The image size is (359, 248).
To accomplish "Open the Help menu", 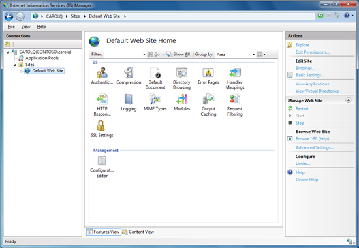I will (x=41, y=27).
